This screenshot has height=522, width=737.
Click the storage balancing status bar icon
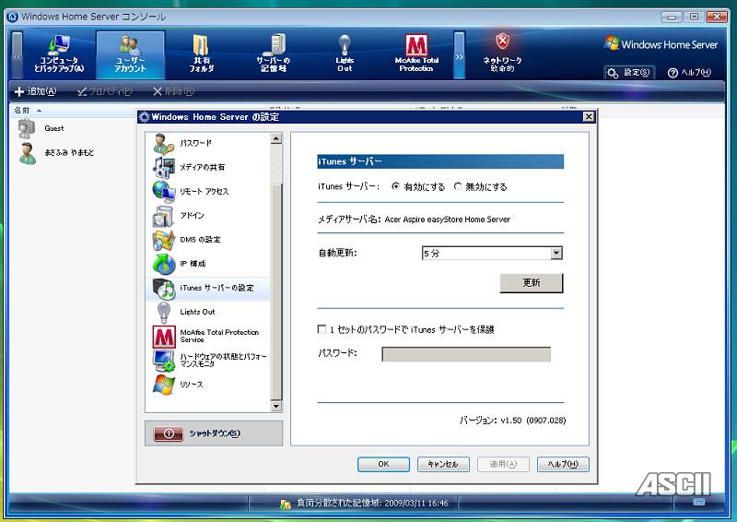285,504
